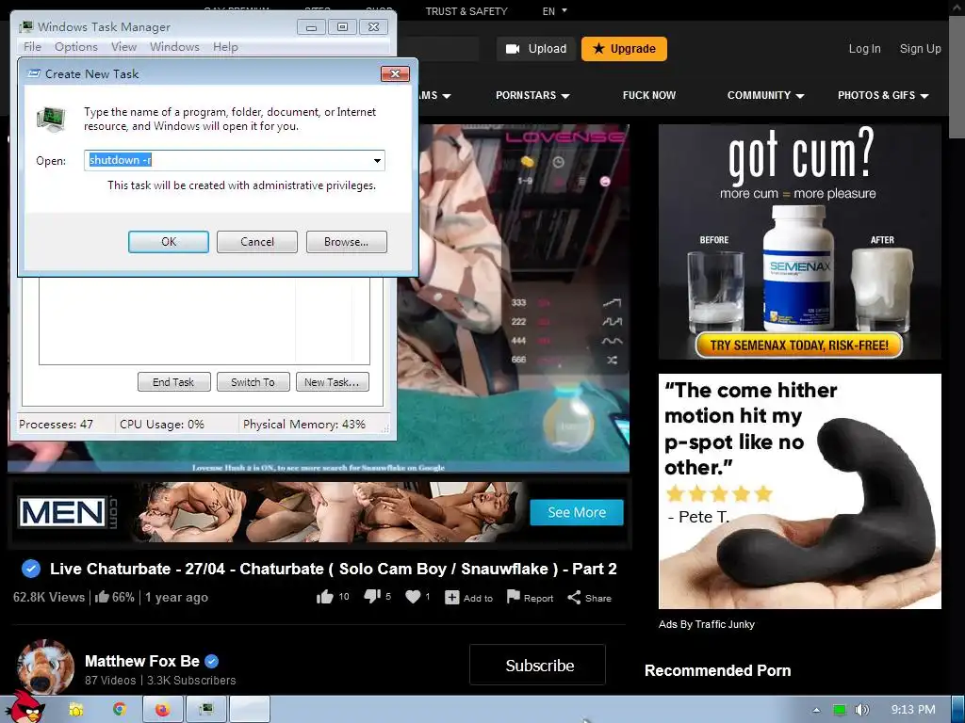
Task: Open the Help menu in Task Manager
Action: [225, 47]
